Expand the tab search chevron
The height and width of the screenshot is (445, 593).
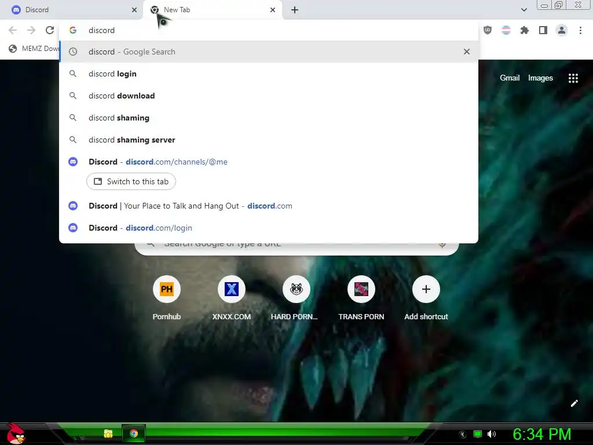tap(524, 10)
